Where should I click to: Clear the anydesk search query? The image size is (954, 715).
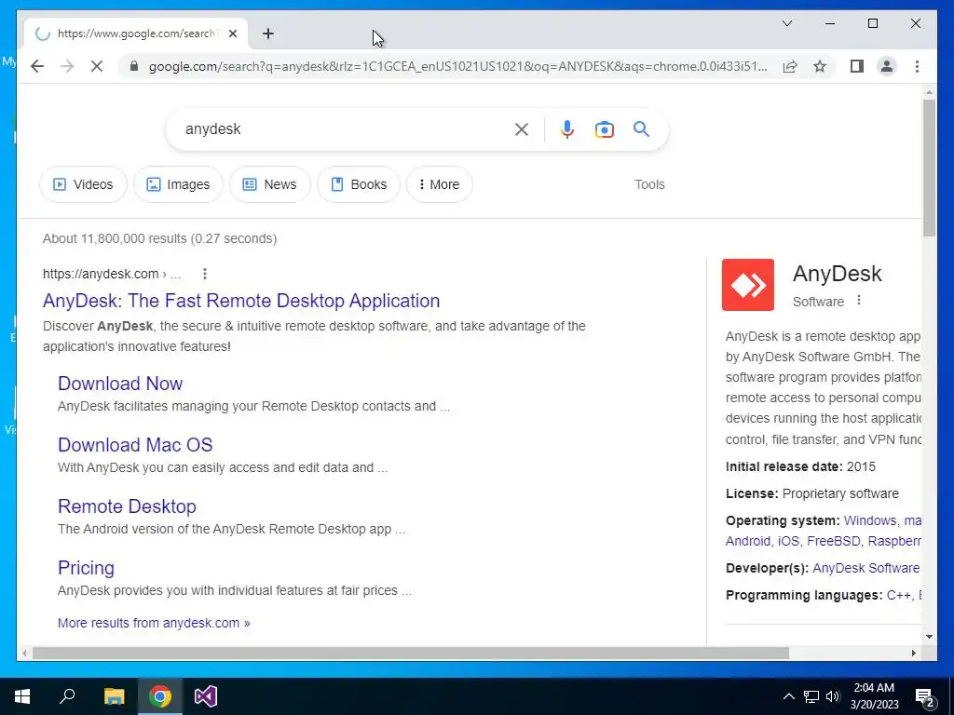point(522,128)
